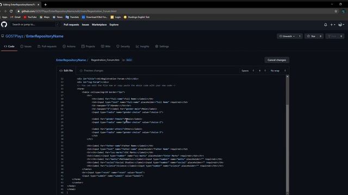Image resolution: width=348 pixels, height=195 pixels.
Task: Click the watchers count 1
Action: pos(300,36)
